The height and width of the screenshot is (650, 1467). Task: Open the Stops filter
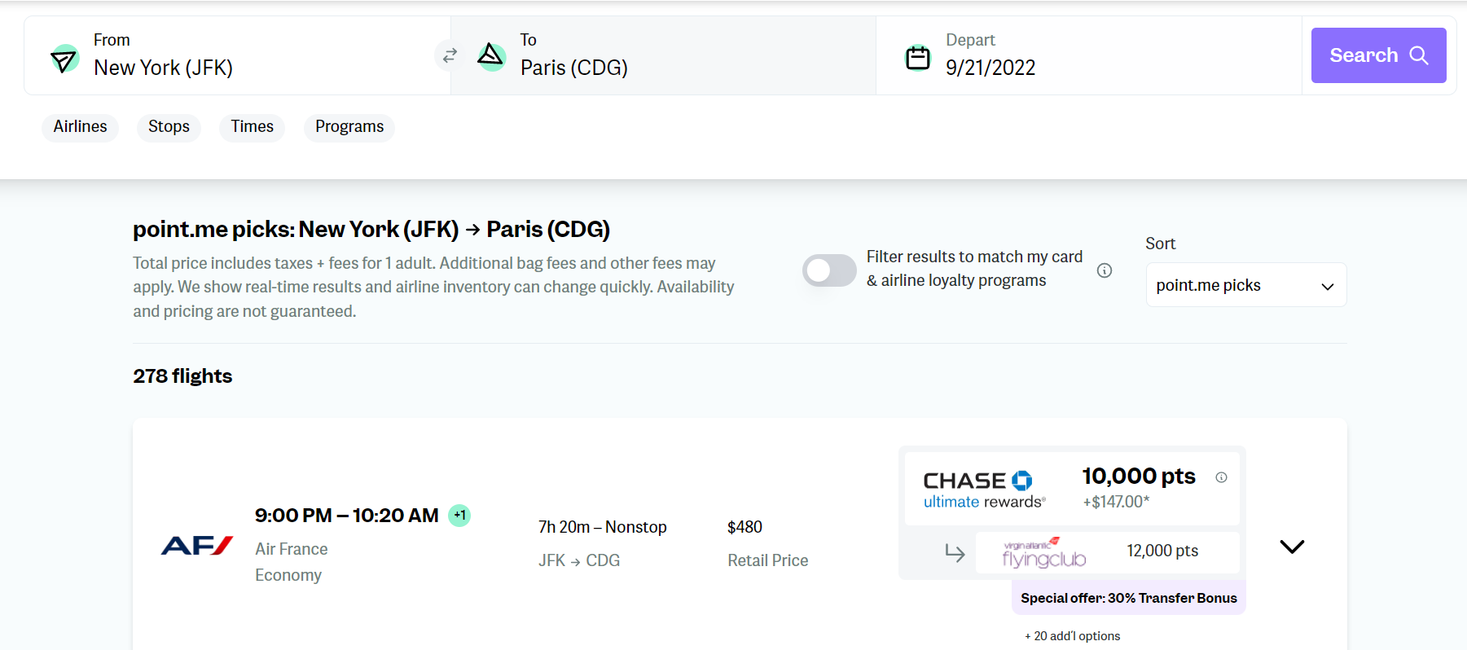[169, 127]
